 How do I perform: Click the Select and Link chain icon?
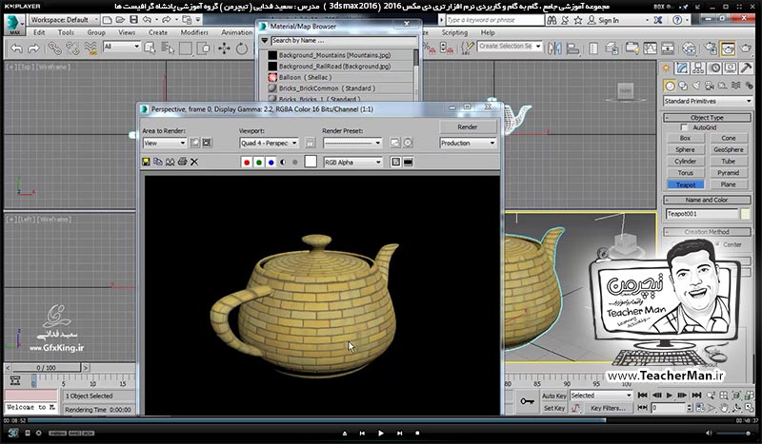[54, 48]
